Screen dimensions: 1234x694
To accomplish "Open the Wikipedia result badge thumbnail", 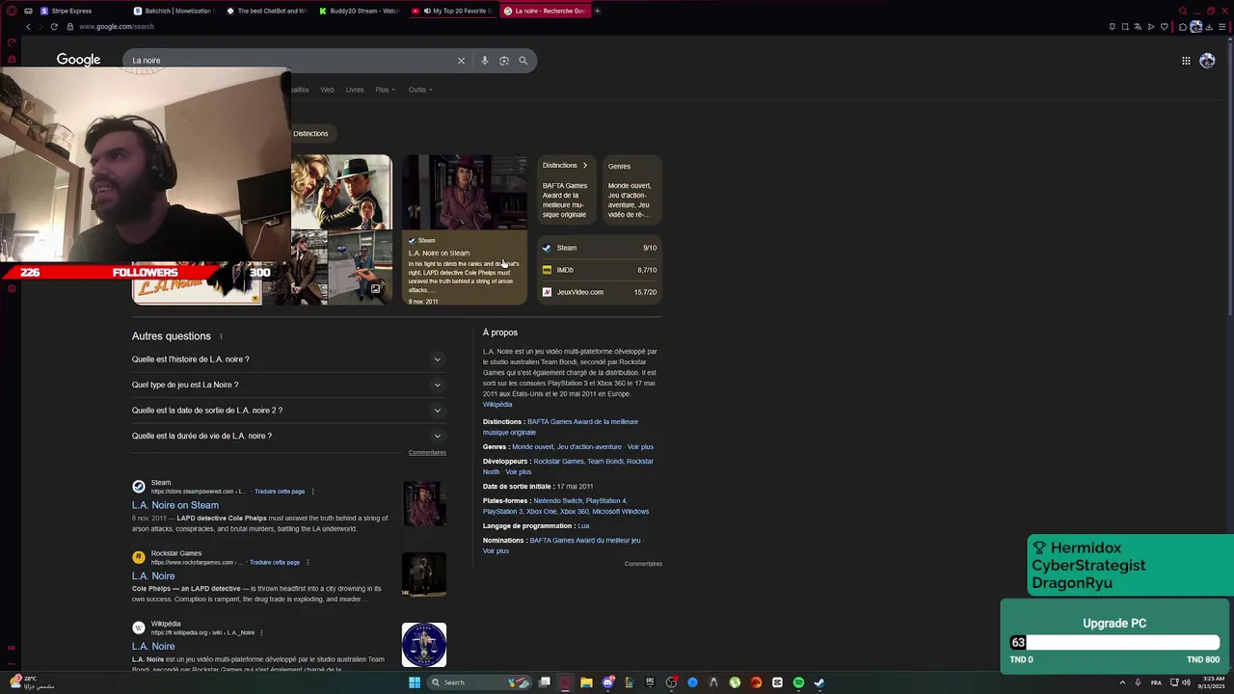I will 424,645.
